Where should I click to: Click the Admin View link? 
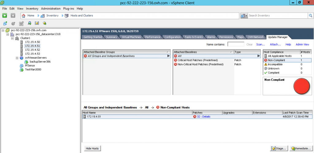302,45
